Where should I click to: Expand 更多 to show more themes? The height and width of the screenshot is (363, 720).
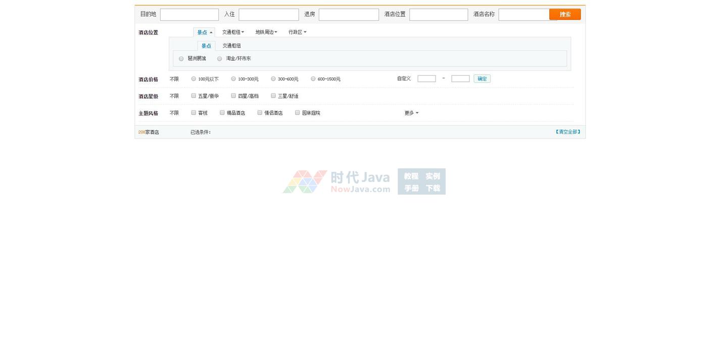tap(411, 113)
